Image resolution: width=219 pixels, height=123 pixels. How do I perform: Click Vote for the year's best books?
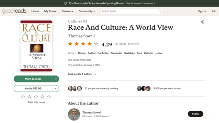[139, 3]
